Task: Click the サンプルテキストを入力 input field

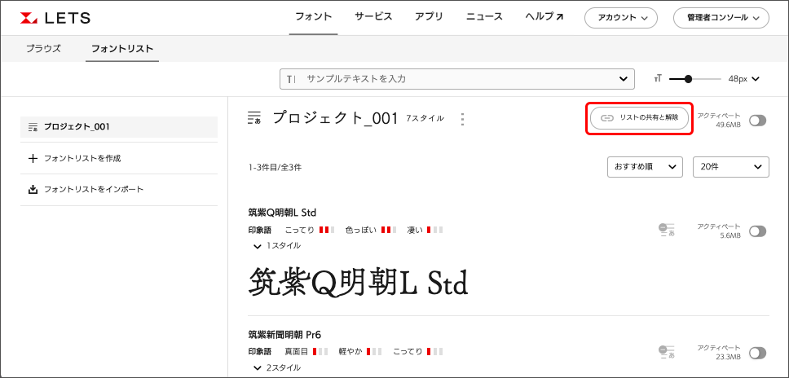Action: coord(456,79)
